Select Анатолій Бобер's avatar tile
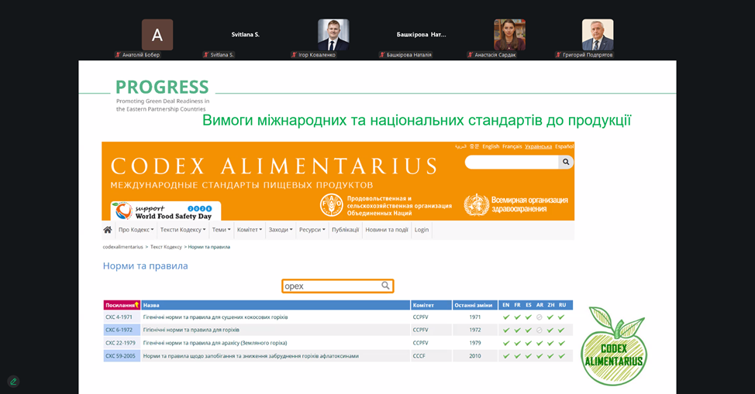755x394 pixels. 157,35
